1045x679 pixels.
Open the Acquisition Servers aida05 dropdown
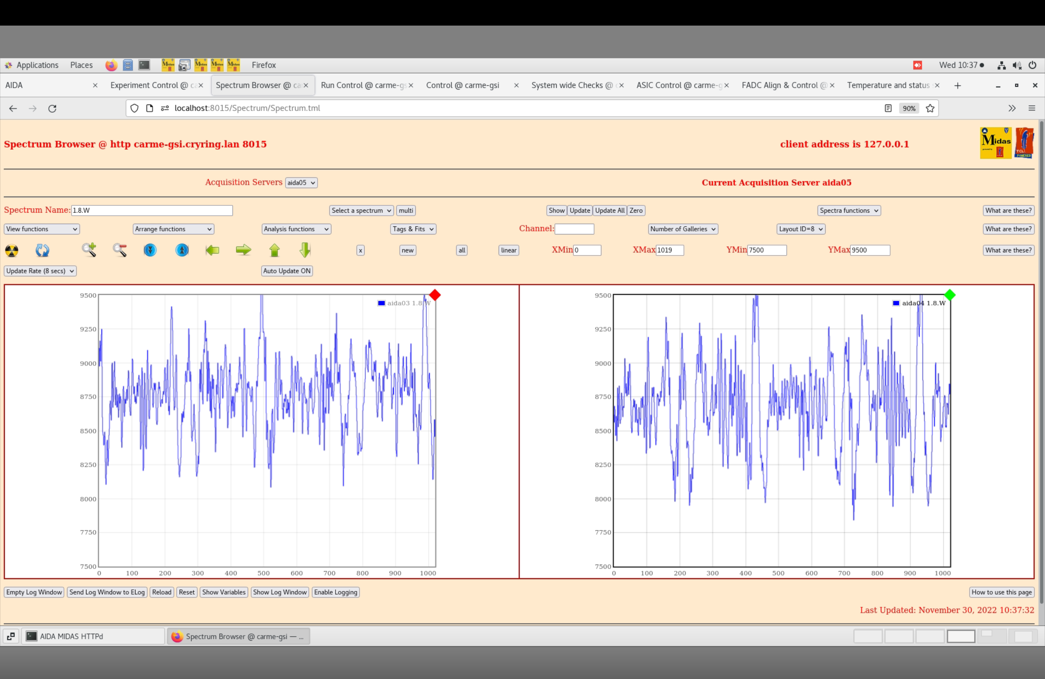click(301, 183)
